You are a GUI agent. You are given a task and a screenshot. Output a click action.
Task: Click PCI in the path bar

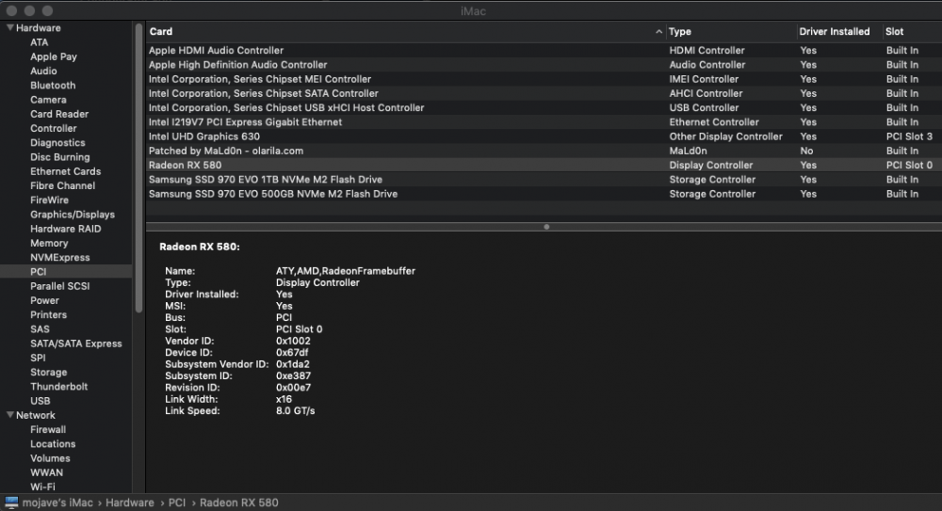click(x=177, y=503)
